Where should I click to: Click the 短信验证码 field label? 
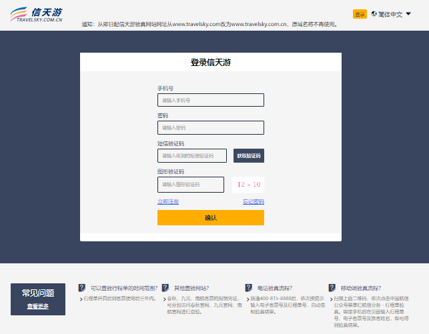[x=171, y=143]
